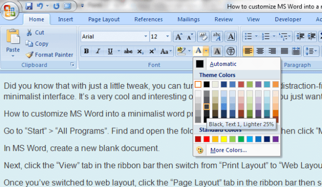The image size is (322, 187).
Task: Undo the last action
Action: tap(40, 6)
